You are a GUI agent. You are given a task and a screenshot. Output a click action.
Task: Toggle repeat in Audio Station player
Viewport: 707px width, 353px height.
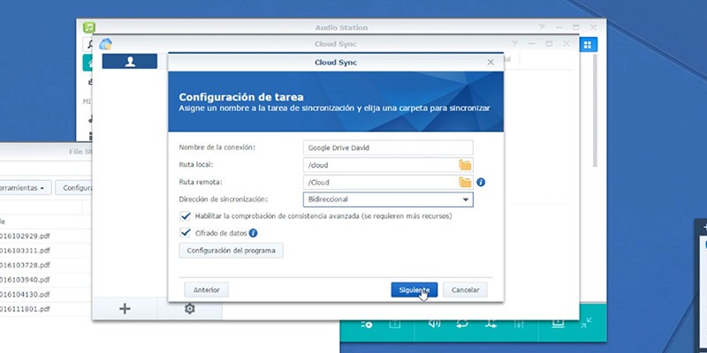462,323
